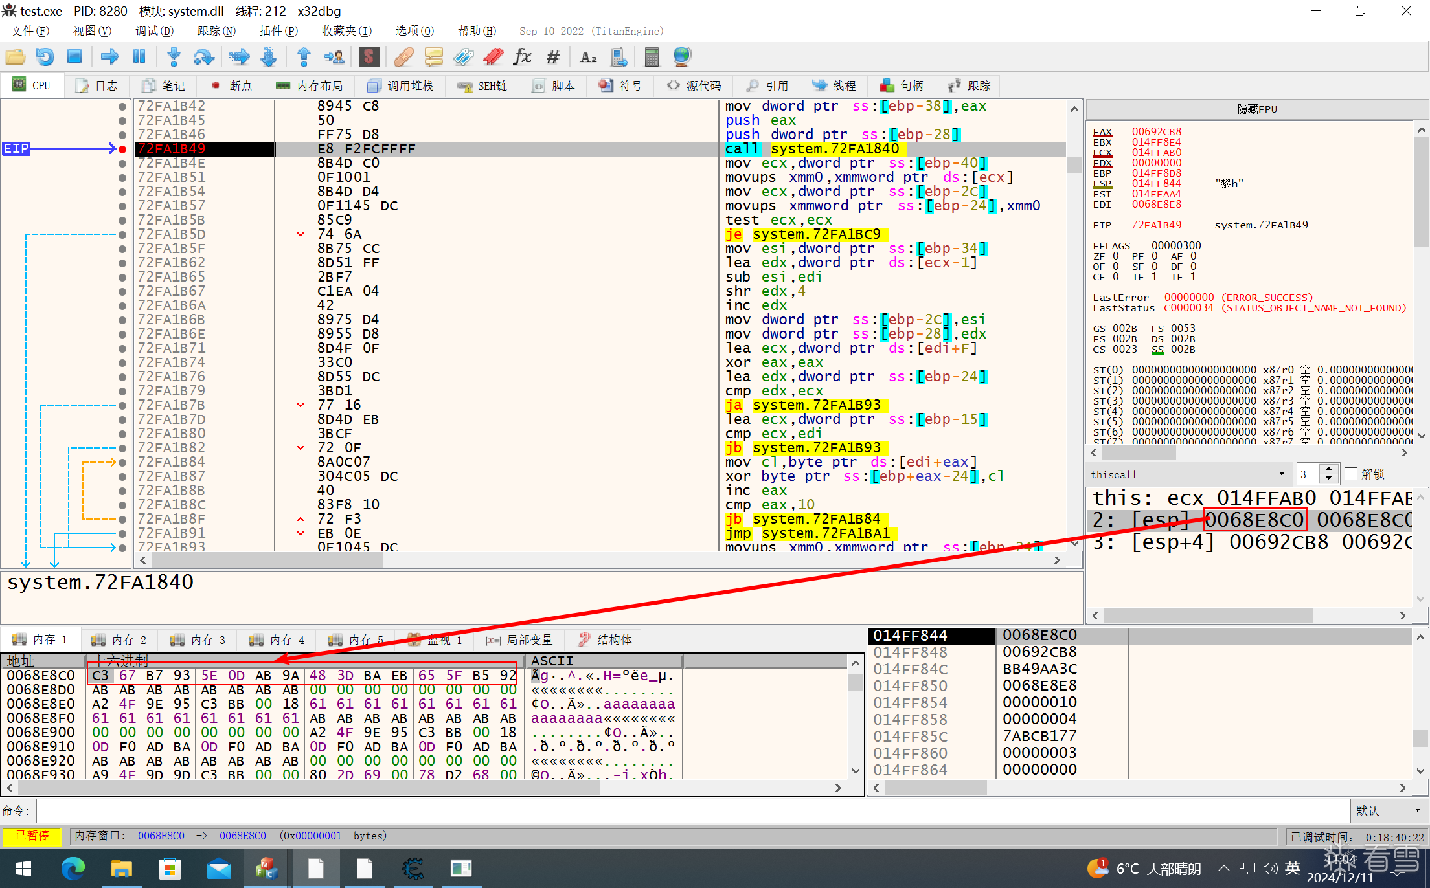This screenshot has width=1430, height=888.
Task: Click the Step over toolbar icon
Action: coord(203,57)
